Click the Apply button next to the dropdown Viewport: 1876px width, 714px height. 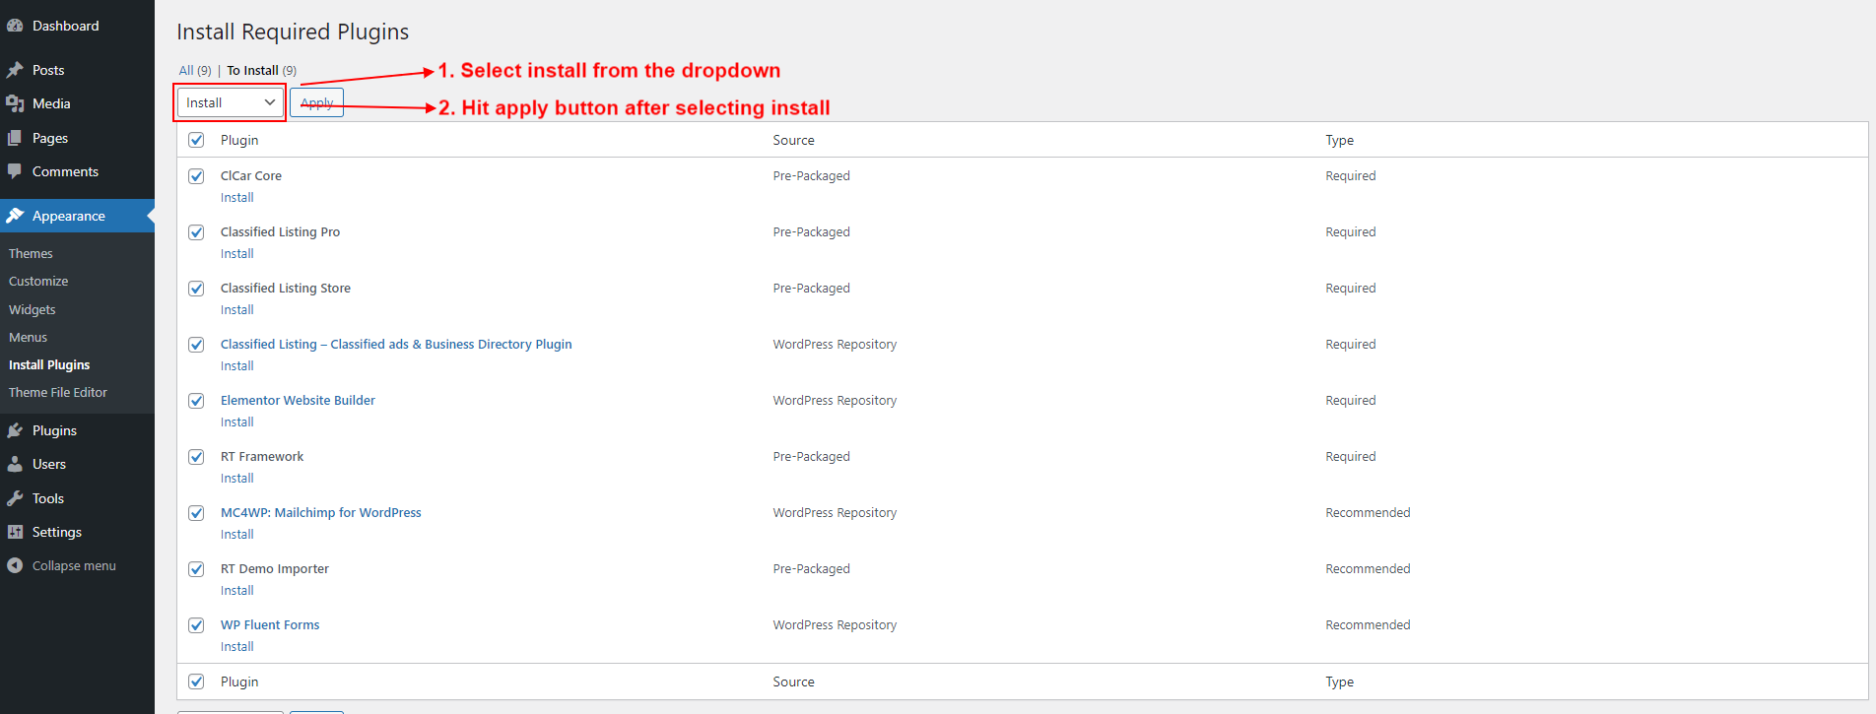[316, 102]
